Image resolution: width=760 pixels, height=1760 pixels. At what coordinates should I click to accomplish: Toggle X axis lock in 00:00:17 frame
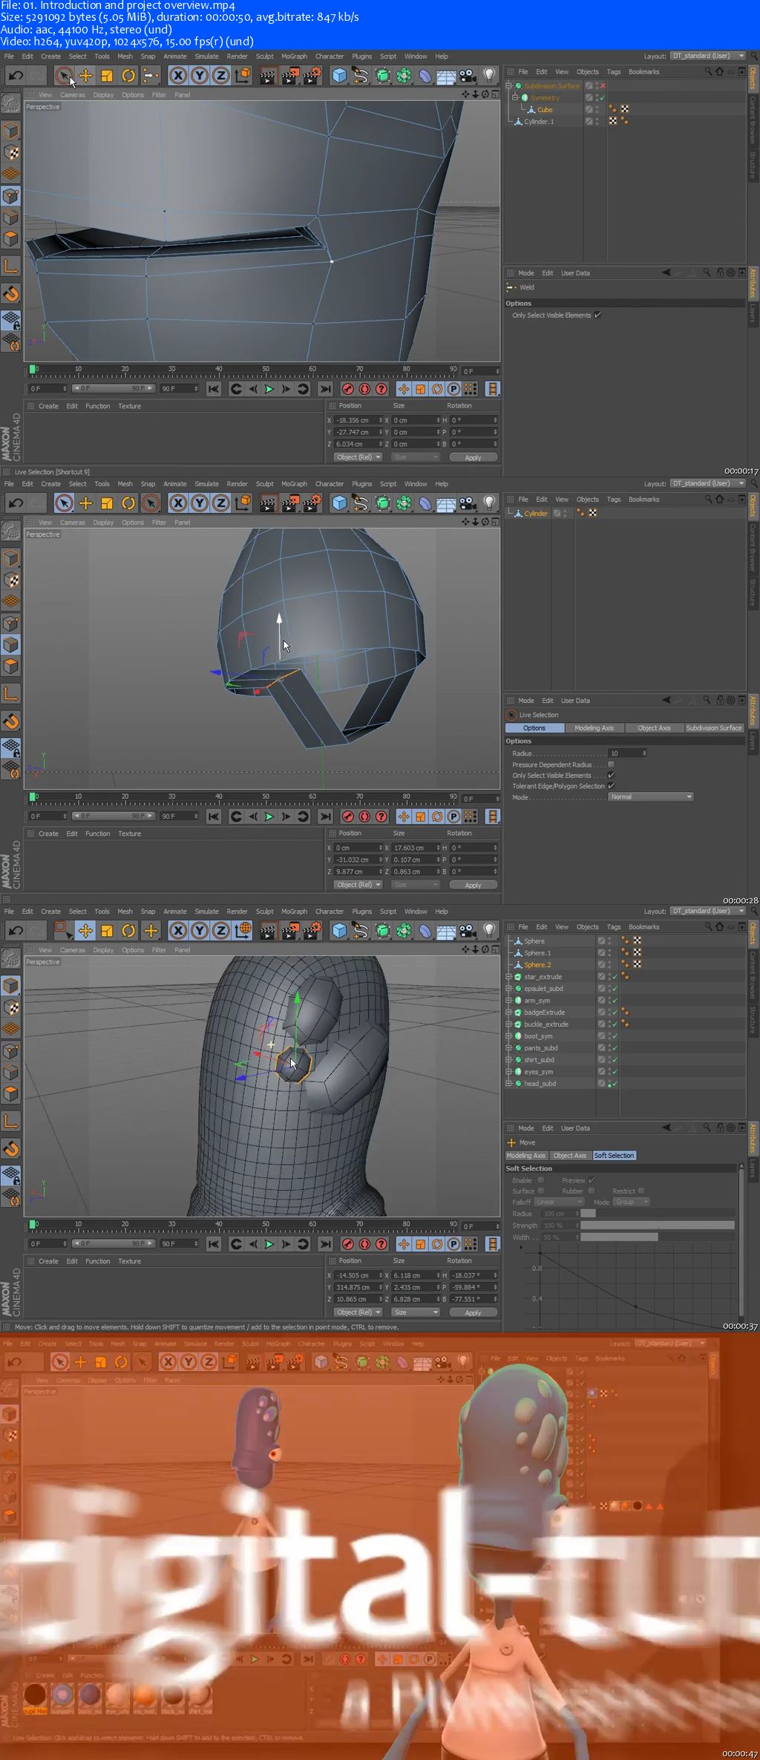(x=178, y=76)
